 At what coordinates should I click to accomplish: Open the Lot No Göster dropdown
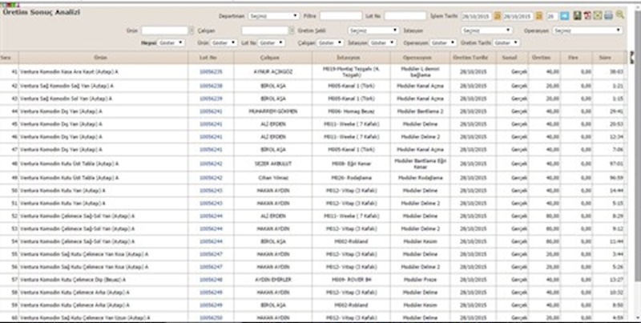[x=272, y=42]
